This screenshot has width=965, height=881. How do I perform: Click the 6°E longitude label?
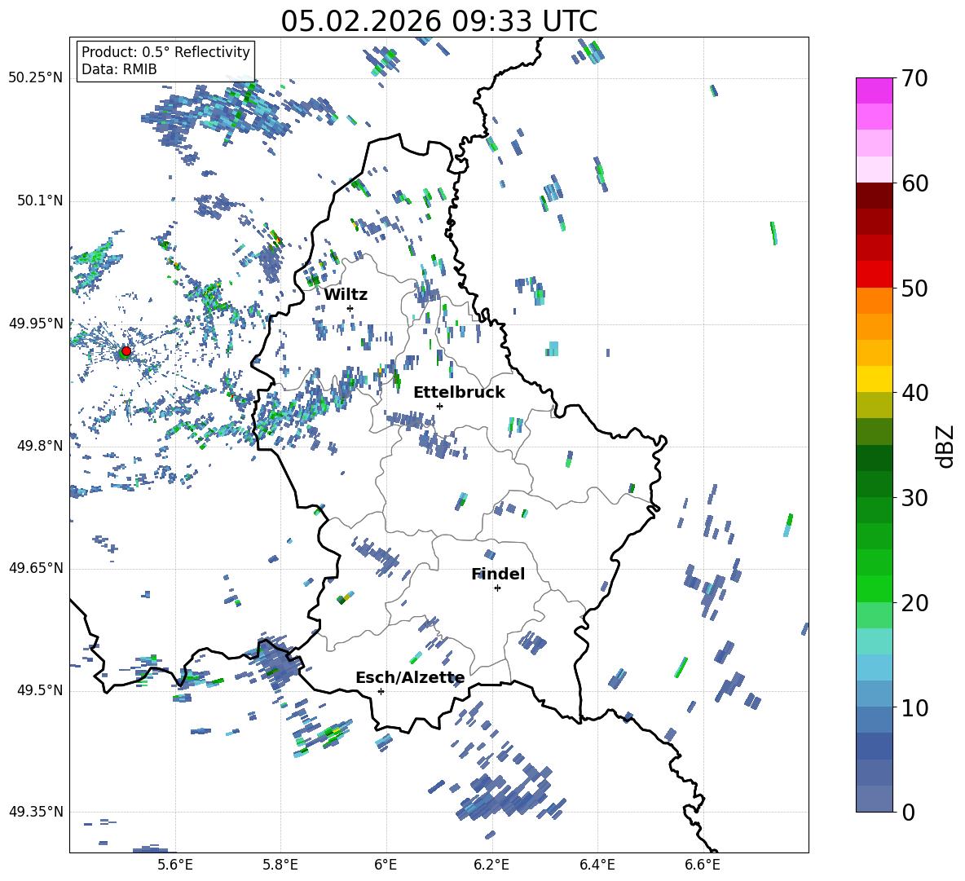click(x=386, y=865)
